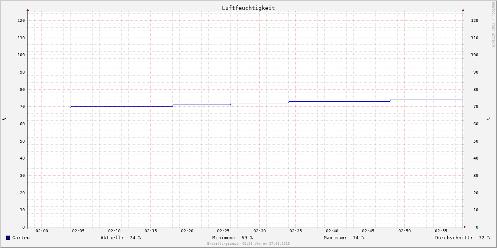This screenshot has width=497, height=248.
Task: Click the 120 label on the left axis
Action: [x=22, y=20]
